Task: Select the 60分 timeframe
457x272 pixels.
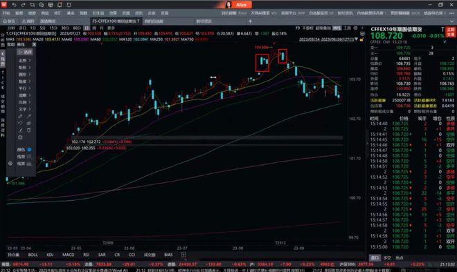Action: [x=77, y=28]
